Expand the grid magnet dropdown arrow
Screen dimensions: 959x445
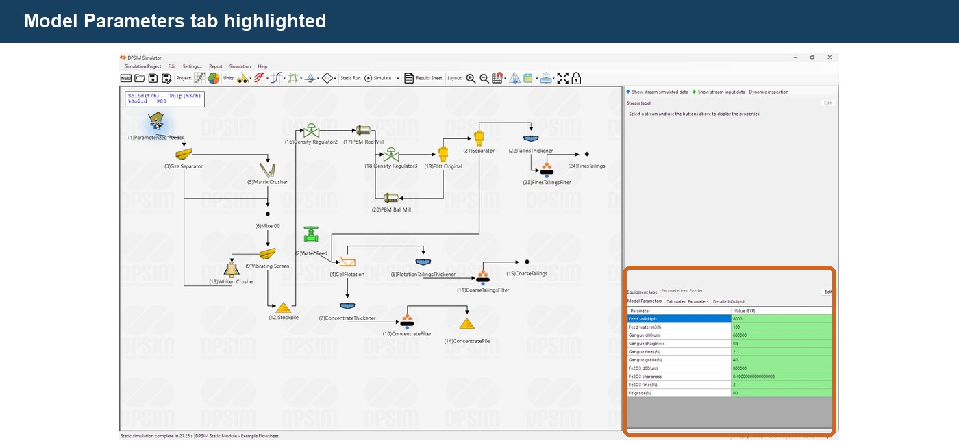[x=506, y=79]
